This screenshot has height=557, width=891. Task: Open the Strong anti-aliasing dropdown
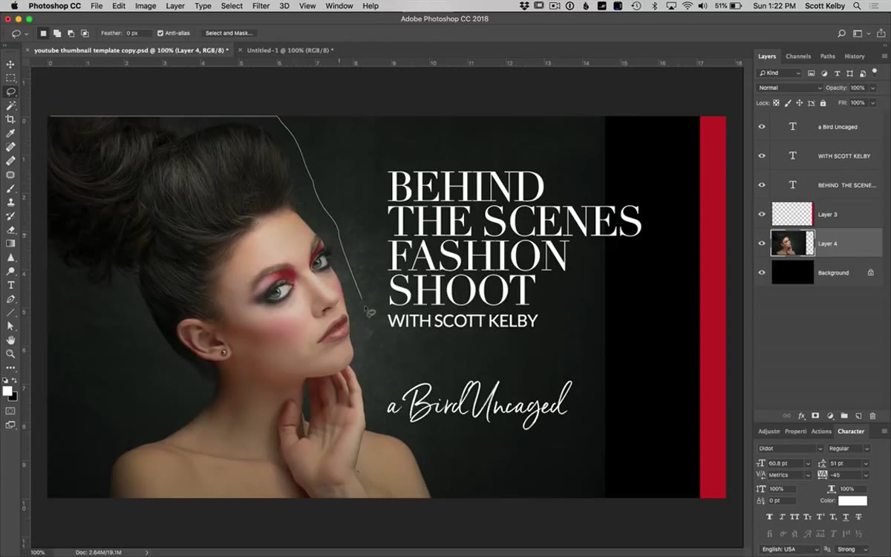[852, 550]
